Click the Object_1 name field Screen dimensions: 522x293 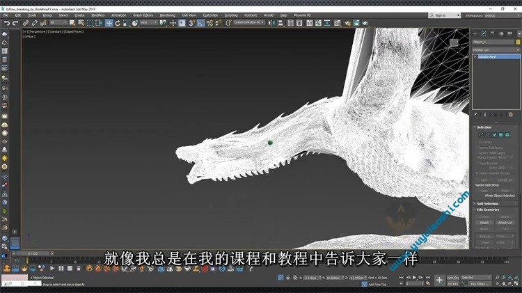tap(493, 42)
